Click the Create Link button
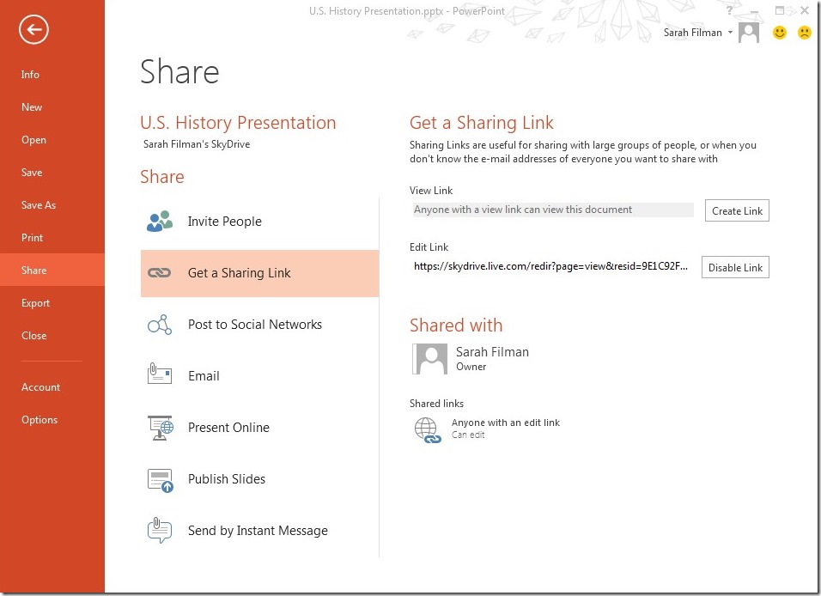 point(737,210)
